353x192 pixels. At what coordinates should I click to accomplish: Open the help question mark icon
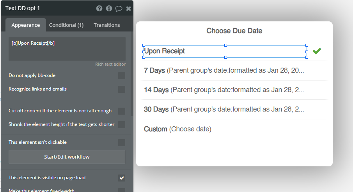click(99, 8)
